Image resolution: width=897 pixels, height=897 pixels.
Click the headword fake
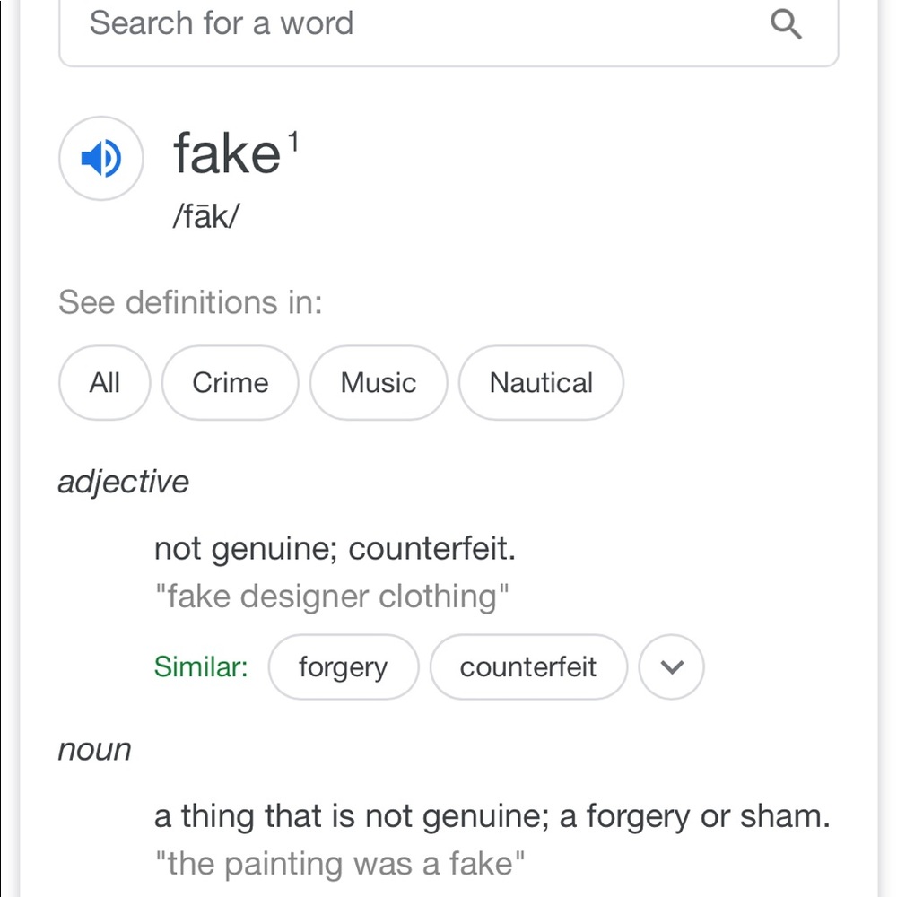click(227, 153)
